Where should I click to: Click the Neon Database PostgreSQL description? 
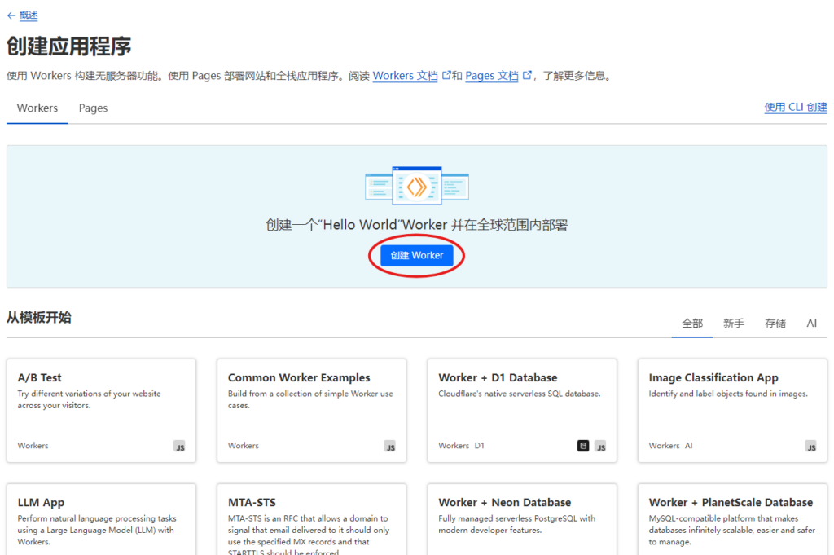517,524
